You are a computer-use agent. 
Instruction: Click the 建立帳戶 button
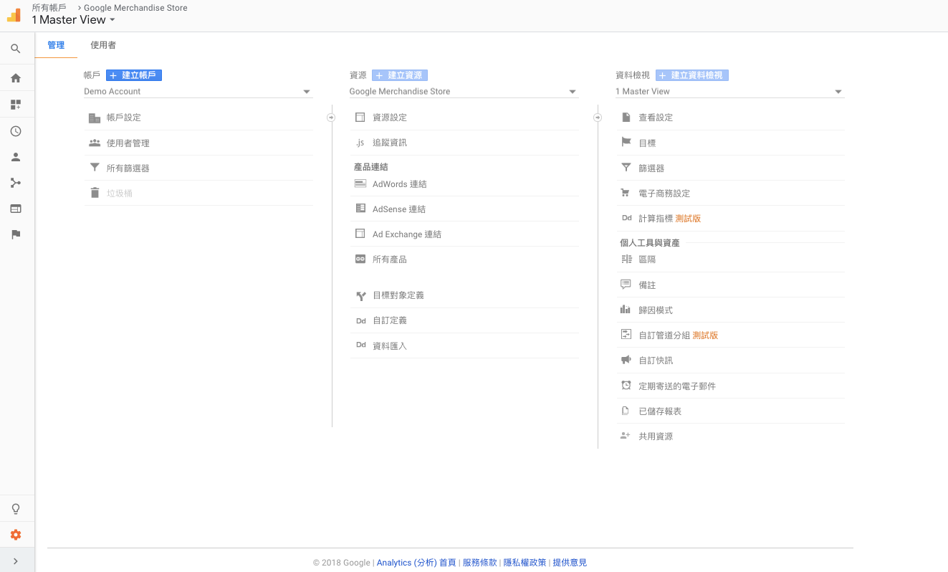(134, 75)
